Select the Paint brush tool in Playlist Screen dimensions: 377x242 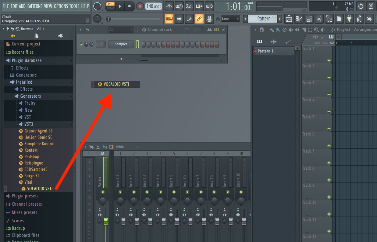[278, 30]
